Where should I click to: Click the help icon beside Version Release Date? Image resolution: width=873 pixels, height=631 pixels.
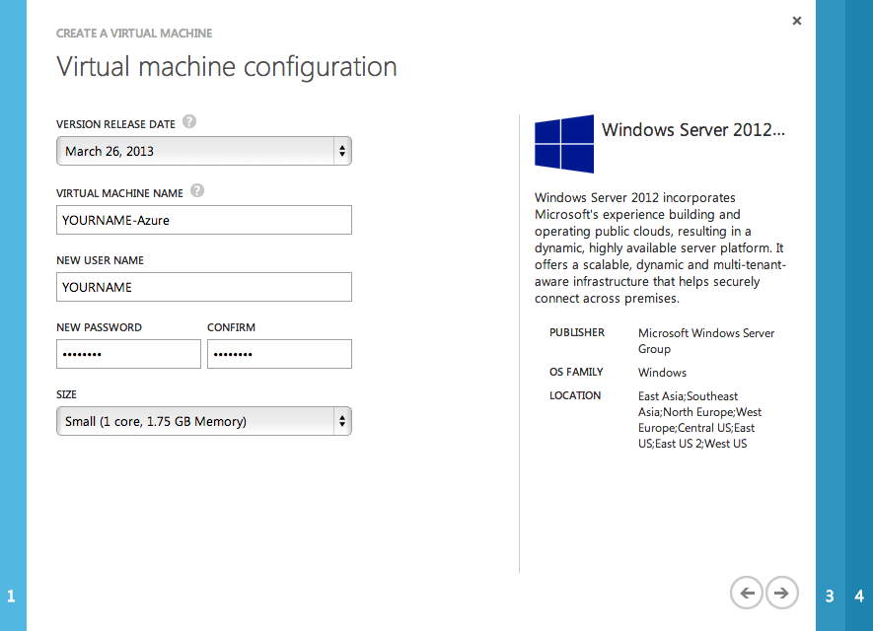(x=189, y=123)
